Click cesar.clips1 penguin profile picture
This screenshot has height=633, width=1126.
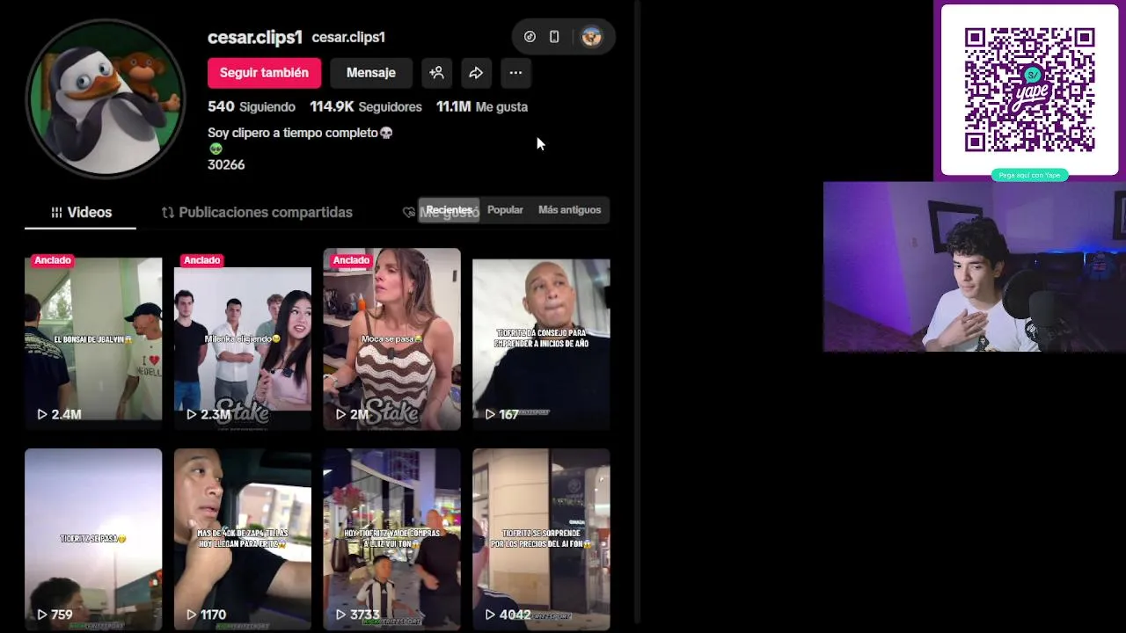(x=106, y=99)
